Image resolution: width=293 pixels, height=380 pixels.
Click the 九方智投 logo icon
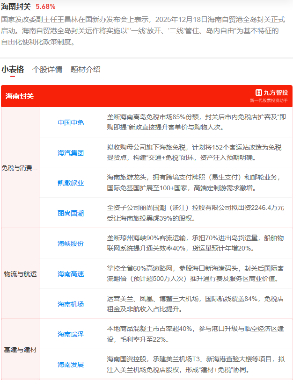point(258,93)
